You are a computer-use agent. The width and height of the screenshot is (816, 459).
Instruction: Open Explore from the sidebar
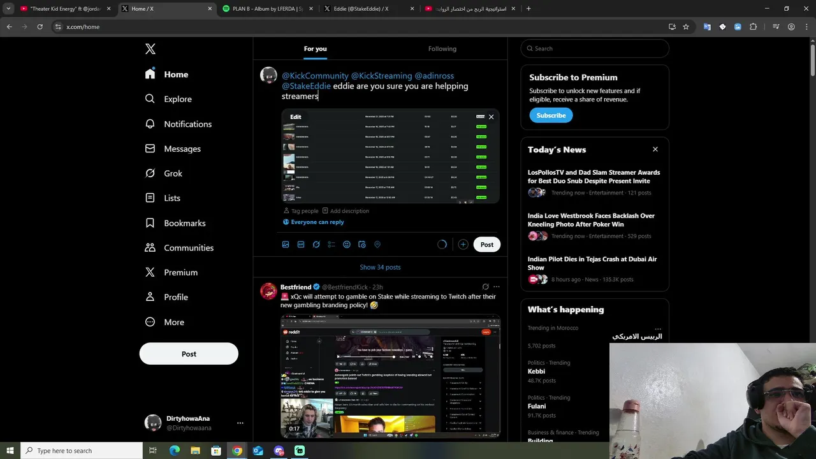168,99
